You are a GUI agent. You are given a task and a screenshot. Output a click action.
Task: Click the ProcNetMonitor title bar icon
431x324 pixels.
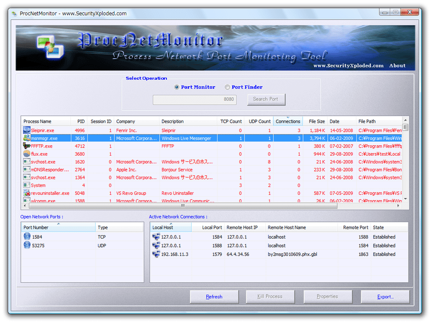(x=14, y=14)
